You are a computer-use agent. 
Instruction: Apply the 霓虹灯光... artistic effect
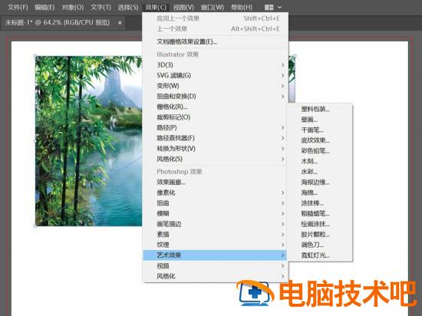click(x=320, y=255)
